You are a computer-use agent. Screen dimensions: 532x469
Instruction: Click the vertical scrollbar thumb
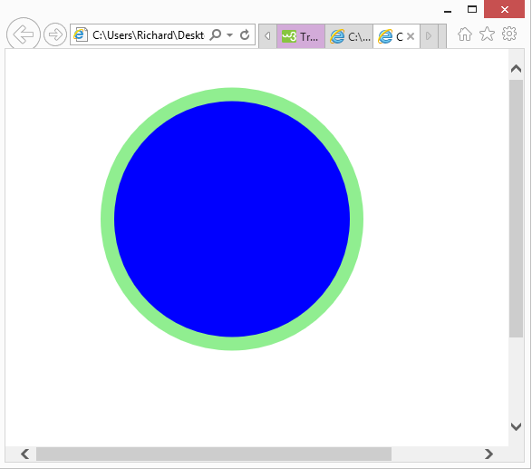click(x=516, y=209)
